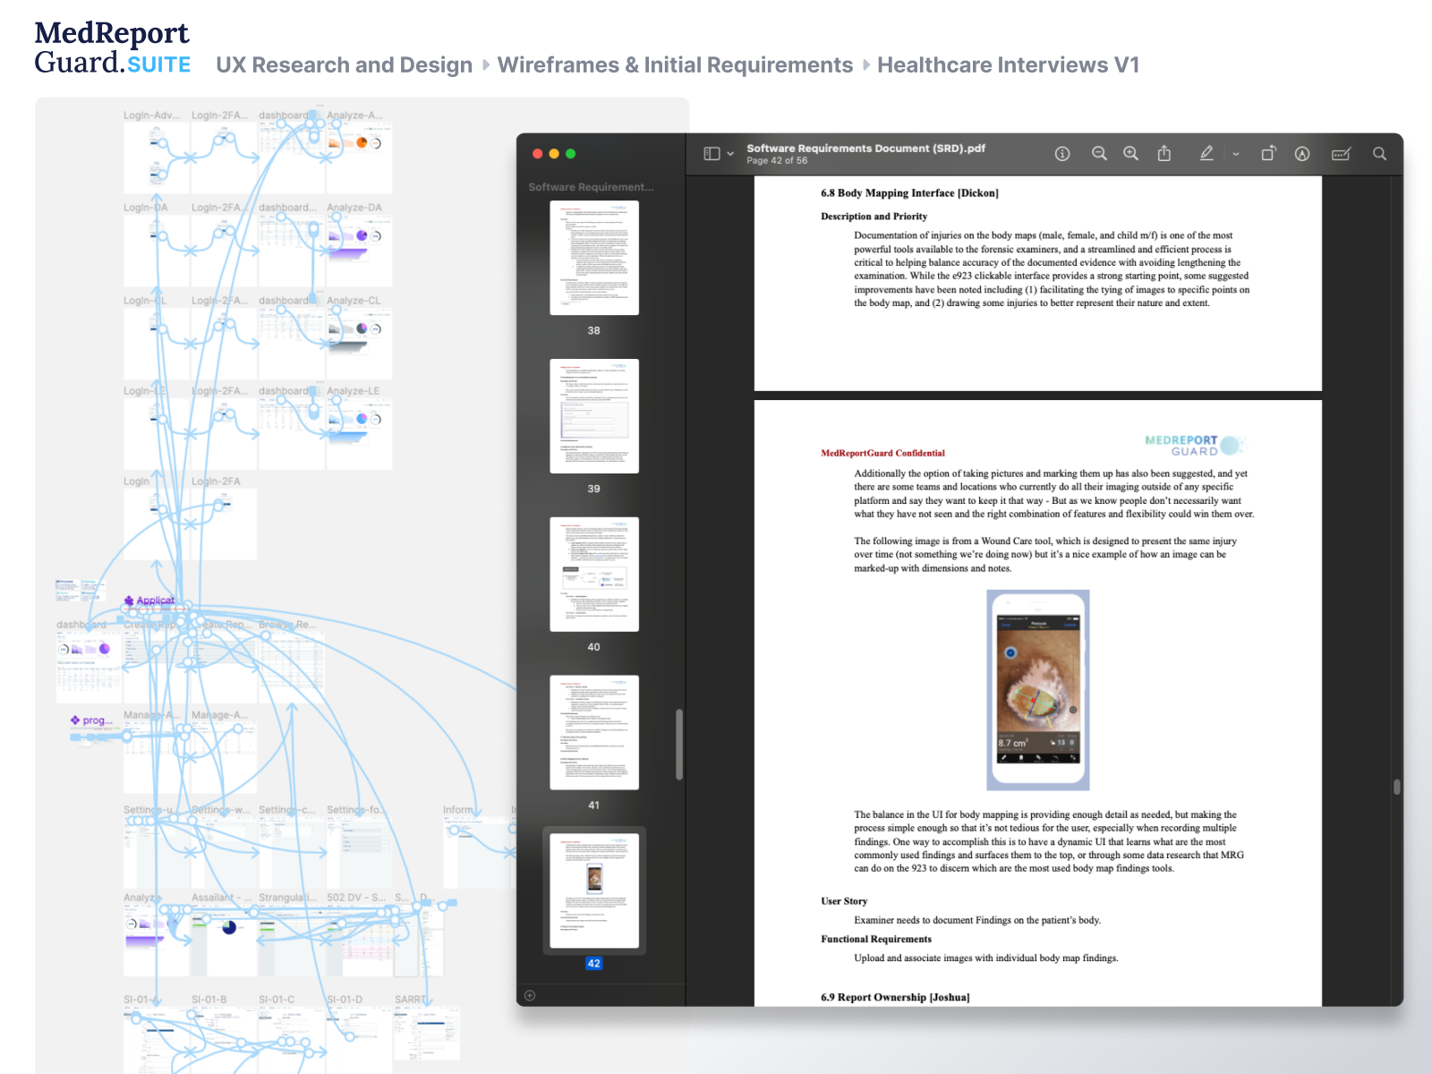Viewport: 1432px width, 1074px height.
Task: Select the 'Inform...' wireframe frame label
Action: click(x=459, y=810)
